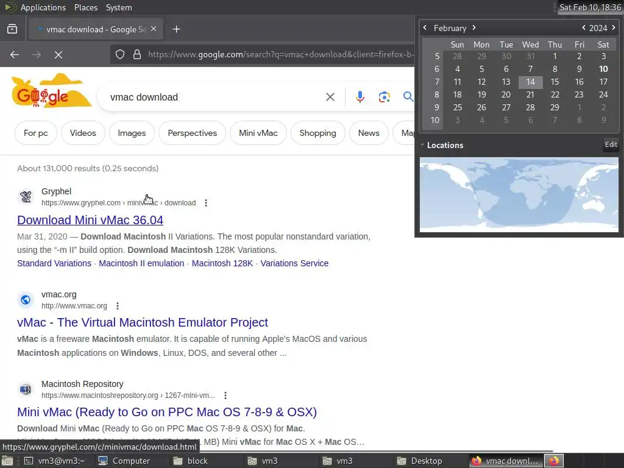Click the Gryphel site favicon
The image size is (624, 468).
pyautogui.click(x=26, y=197)
